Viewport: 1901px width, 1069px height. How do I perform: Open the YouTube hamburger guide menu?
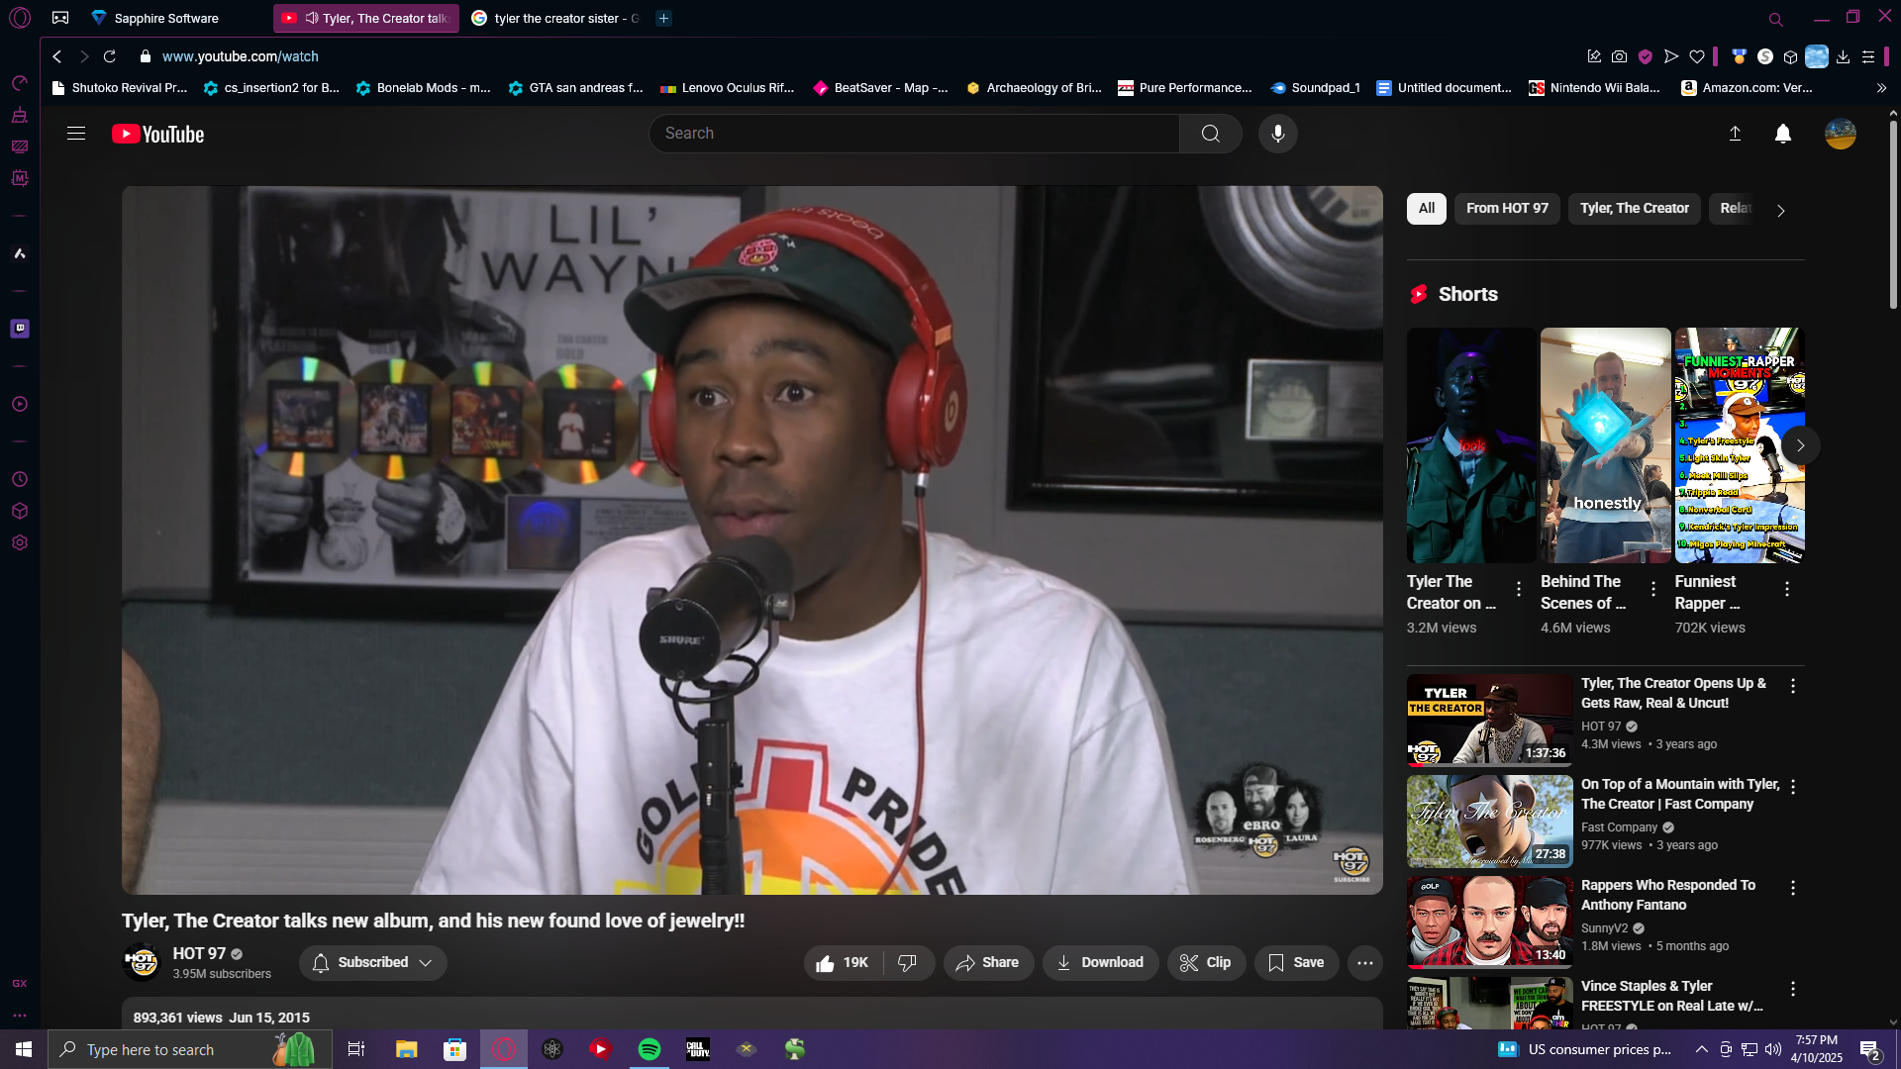tap(76, 134)
